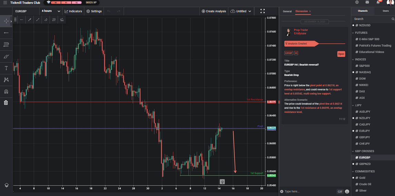Pick the horizontal line tool in floating toolbar
The height and width of the screenshot is (196, 395).
click(x=22, y=19)
